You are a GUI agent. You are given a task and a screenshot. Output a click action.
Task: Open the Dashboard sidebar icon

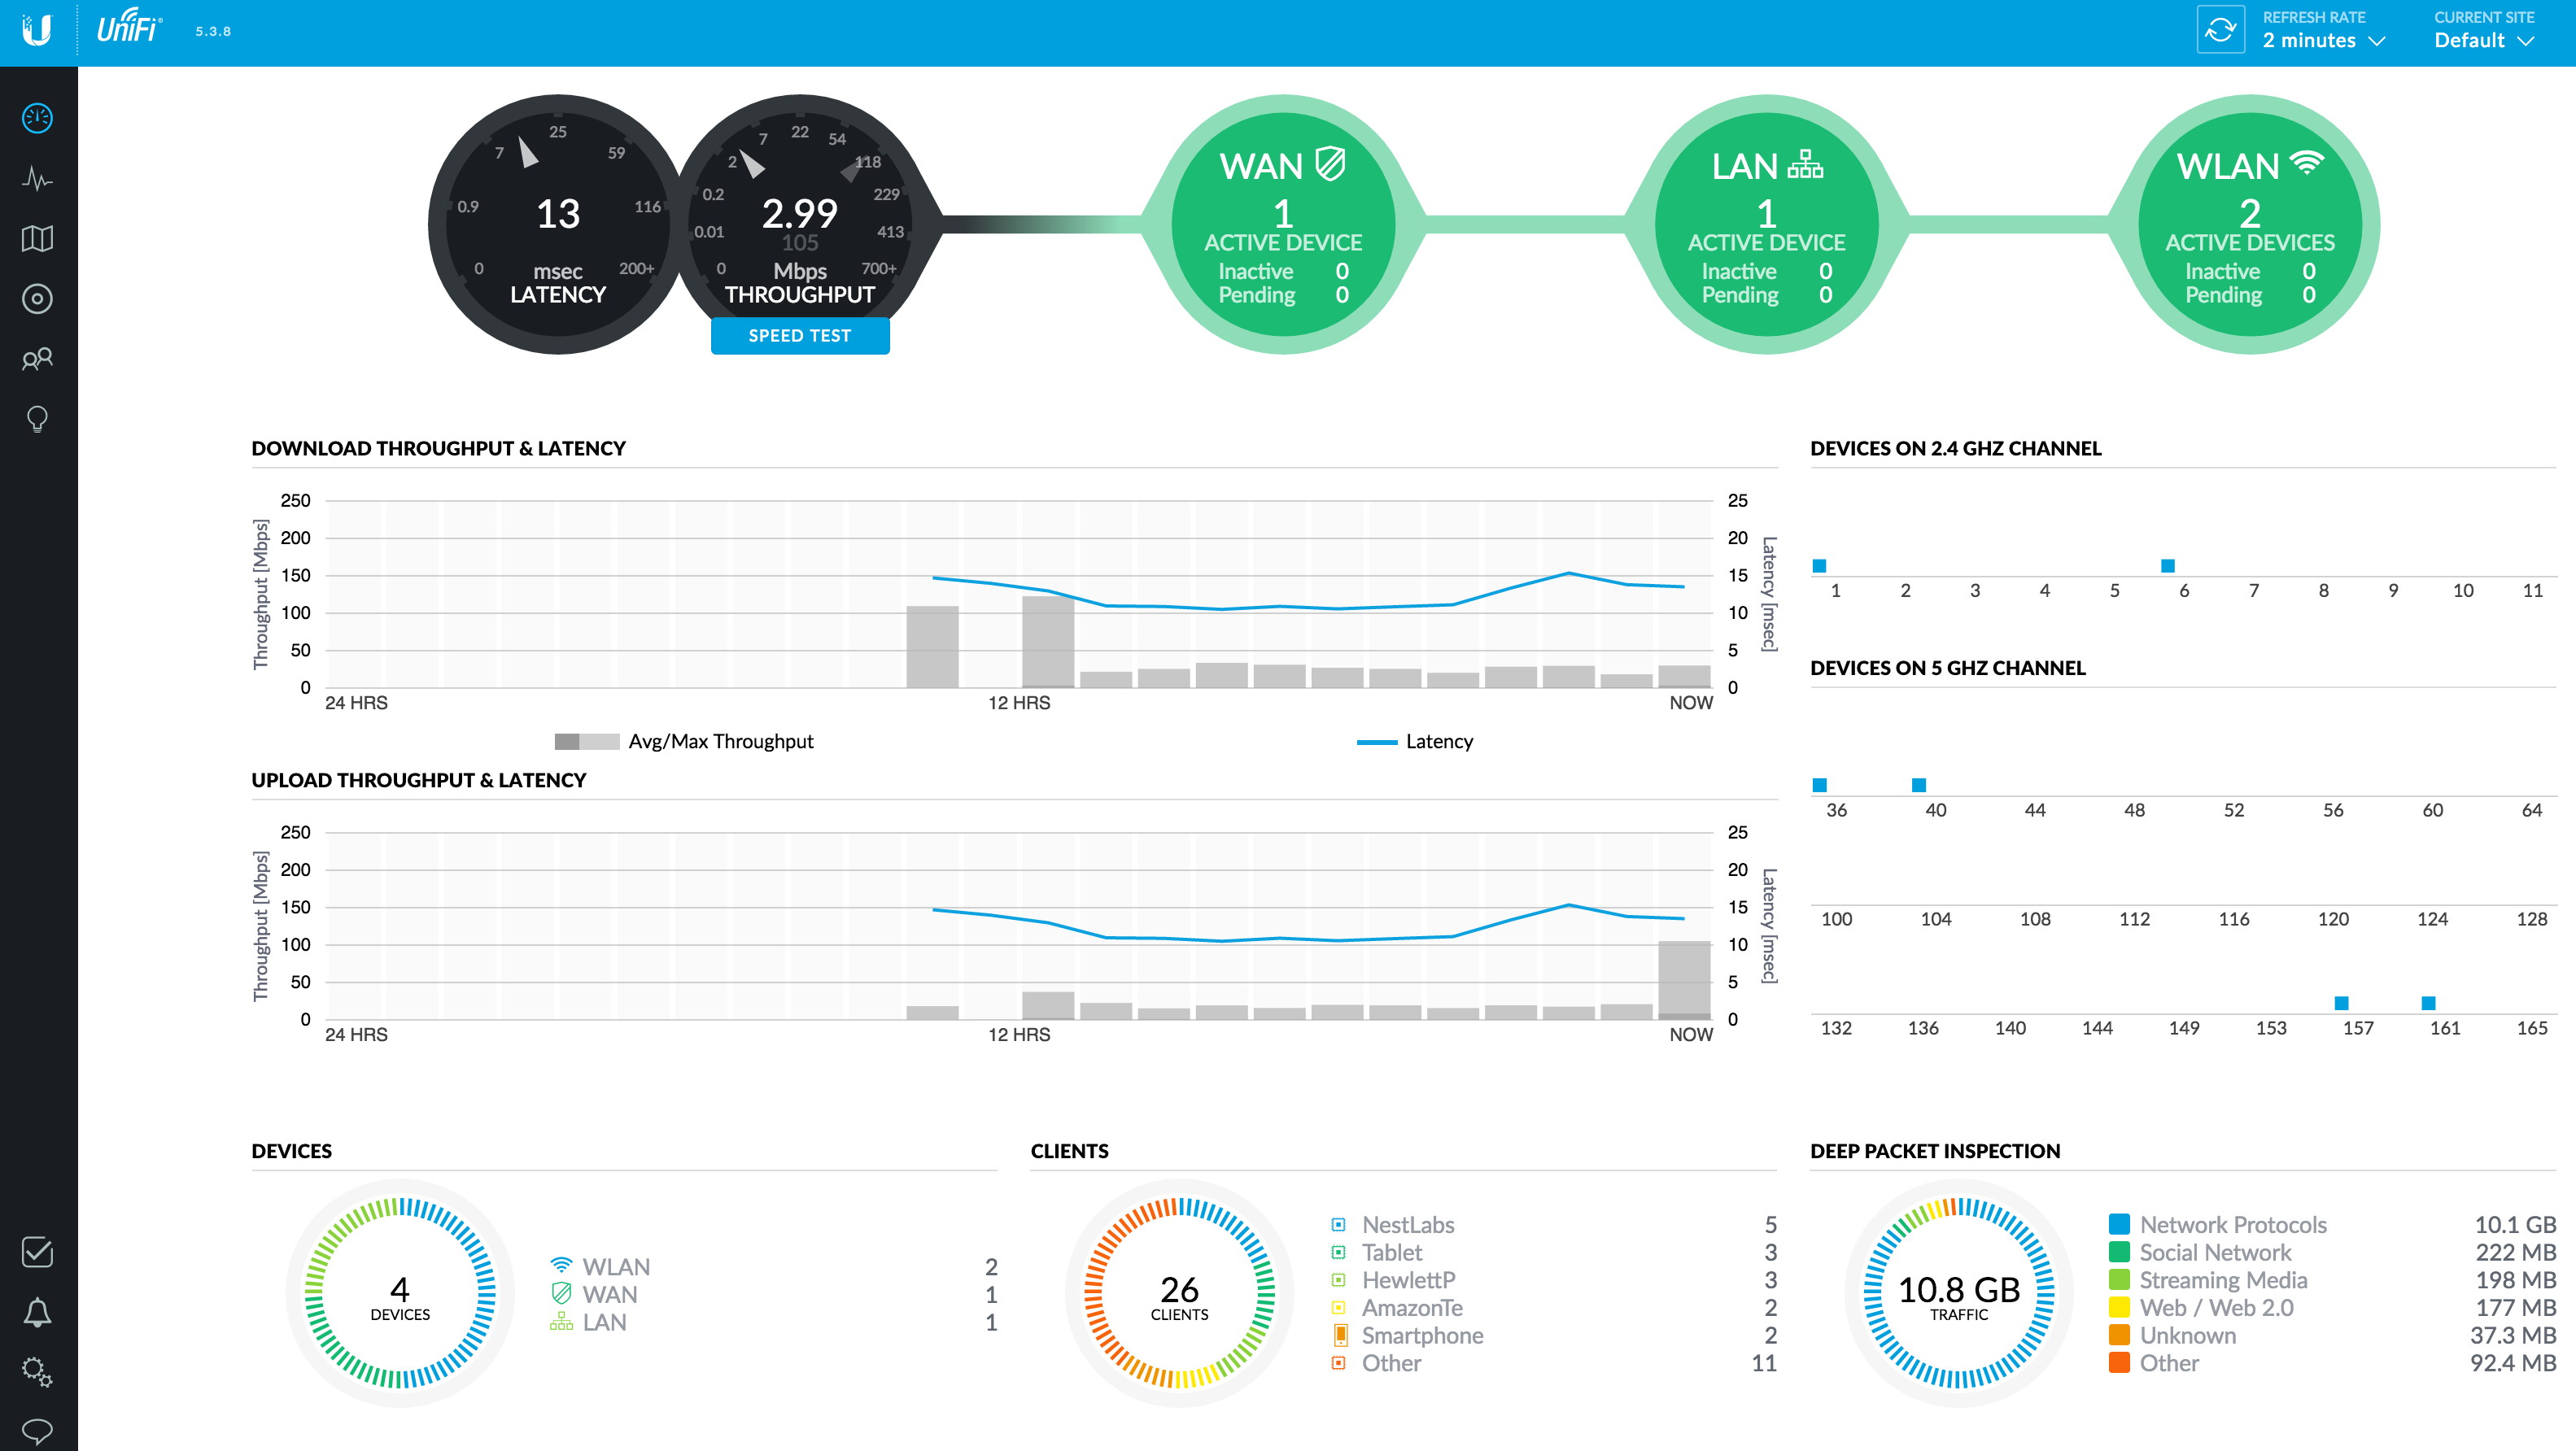coord(37,118)
